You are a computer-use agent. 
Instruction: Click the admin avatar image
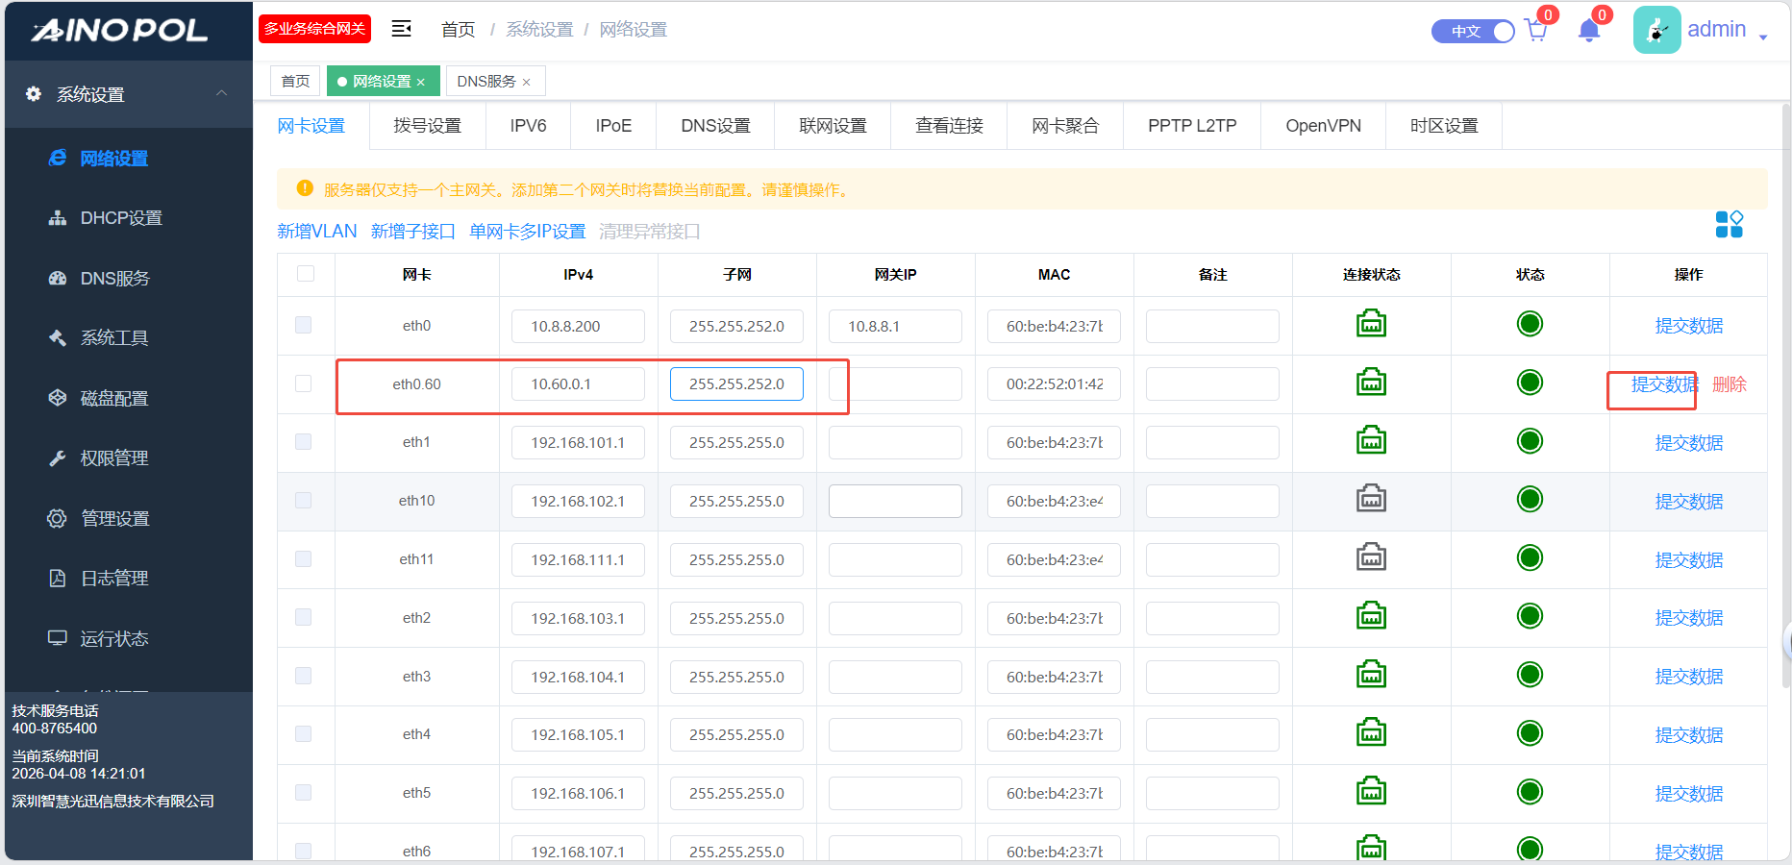pos(1656,30)
